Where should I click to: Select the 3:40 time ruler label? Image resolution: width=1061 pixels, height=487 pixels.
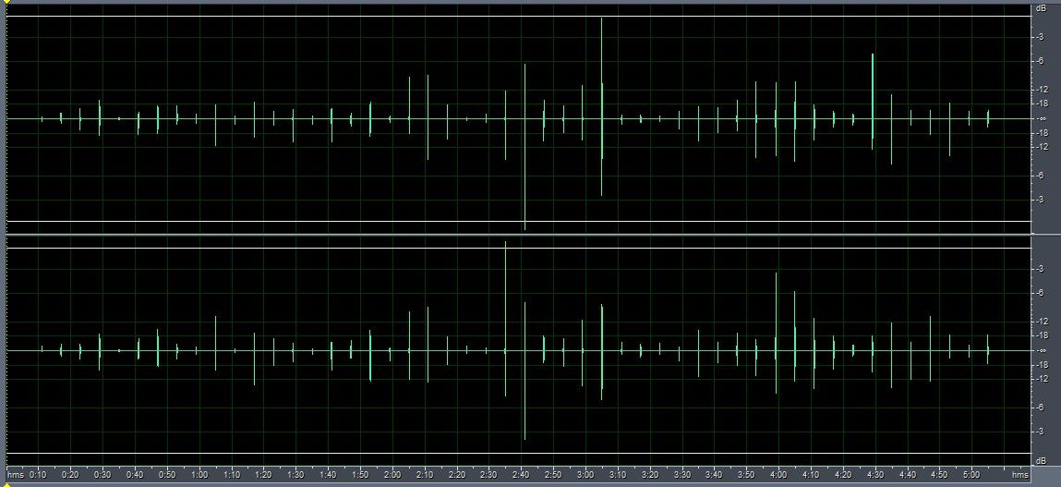click(x=714, y=476)
